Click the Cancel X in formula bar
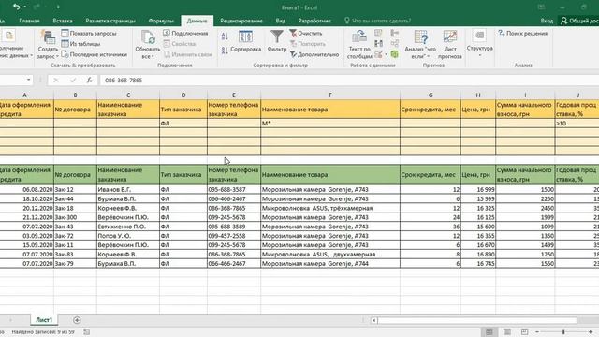 pos(56,80)
